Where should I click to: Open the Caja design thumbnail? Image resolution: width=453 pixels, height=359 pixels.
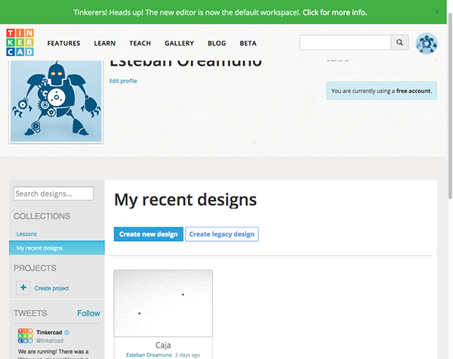(x=163, y=303)
